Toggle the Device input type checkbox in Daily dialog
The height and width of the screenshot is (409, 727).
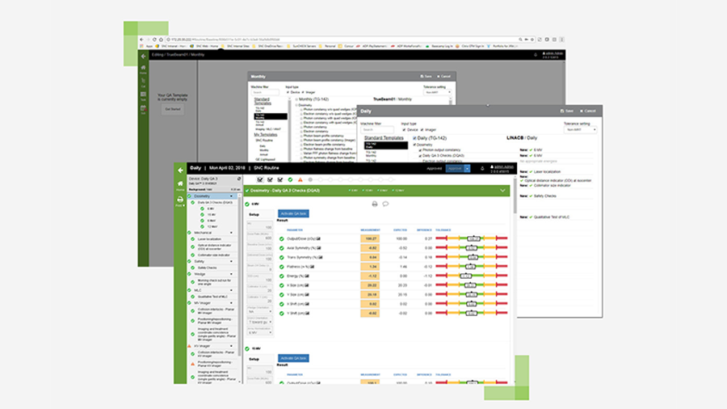tap(404, 129)
